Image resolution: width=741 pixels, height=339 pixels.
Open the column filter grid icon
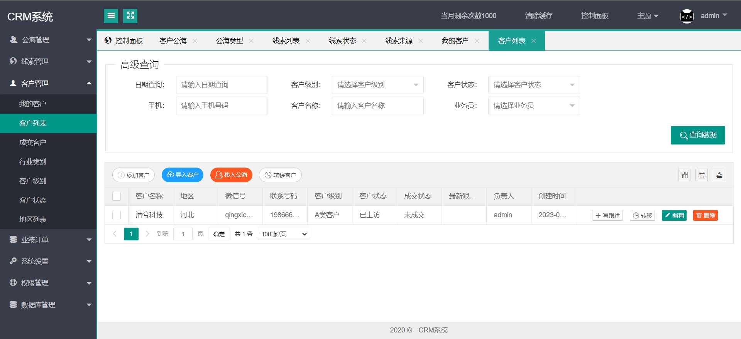[x=685, y=175]
